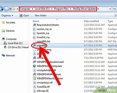
Task: Click date 7/11/2014 5:29 PM cell
Action: tap(94, 58)
